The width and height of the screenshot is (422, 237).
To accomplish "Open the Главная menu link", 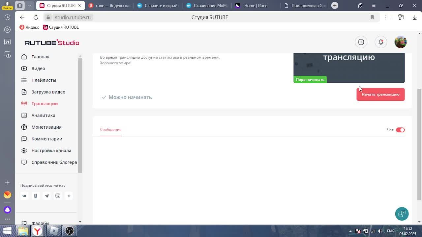I will [40, 57].
